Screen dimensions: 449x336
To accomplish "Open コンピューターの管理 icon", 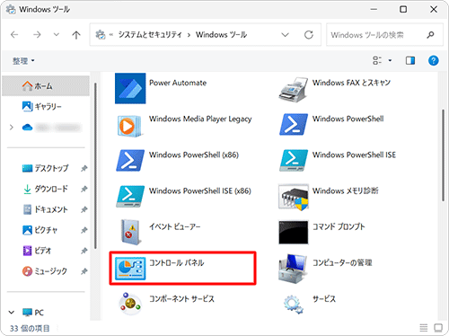I will pyautogui.click(x=293, y=269).
